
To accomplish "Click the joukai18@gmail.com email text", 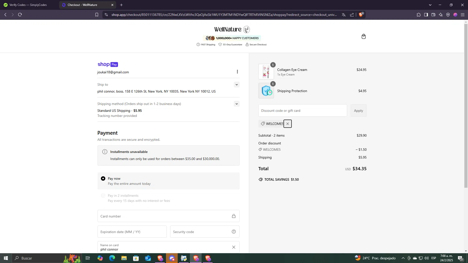I will [x=113, y=72].
